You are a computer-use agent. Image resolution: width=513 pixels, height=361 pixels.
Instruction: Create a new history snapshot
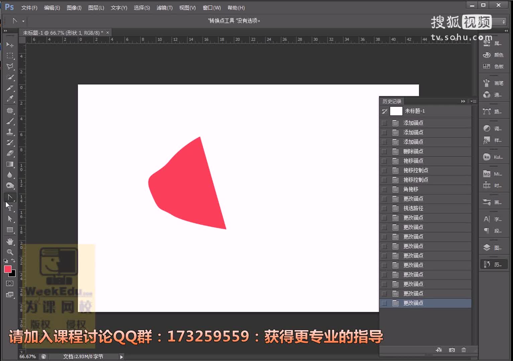pos(452,350)
